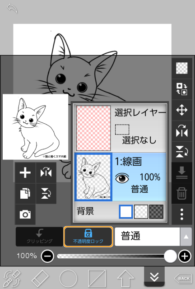Screen dimensions: 195x289
Task: Choose dark transparent checker background
Action: point(156,212)
